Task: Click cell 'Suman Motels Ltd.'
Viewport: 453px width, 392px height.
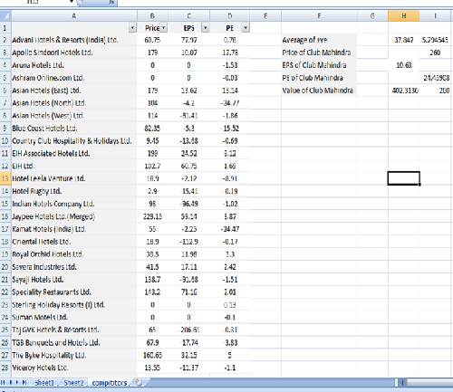Action: click(74, 318)
